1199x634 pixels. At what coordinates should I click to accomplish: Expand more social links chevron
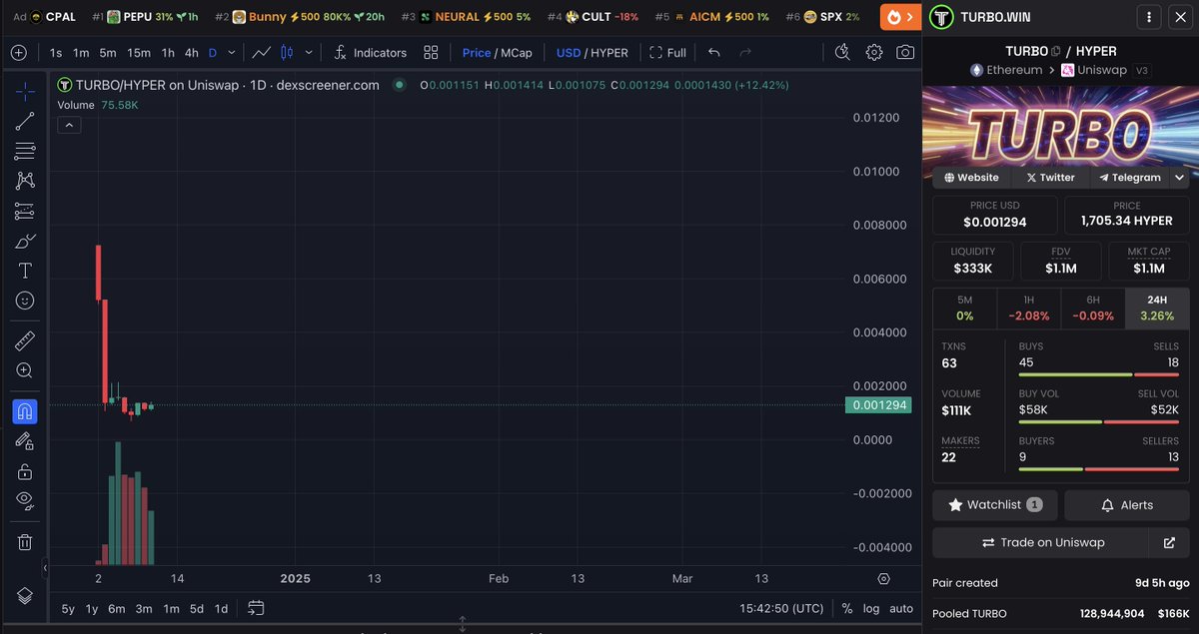point(1179,178)
